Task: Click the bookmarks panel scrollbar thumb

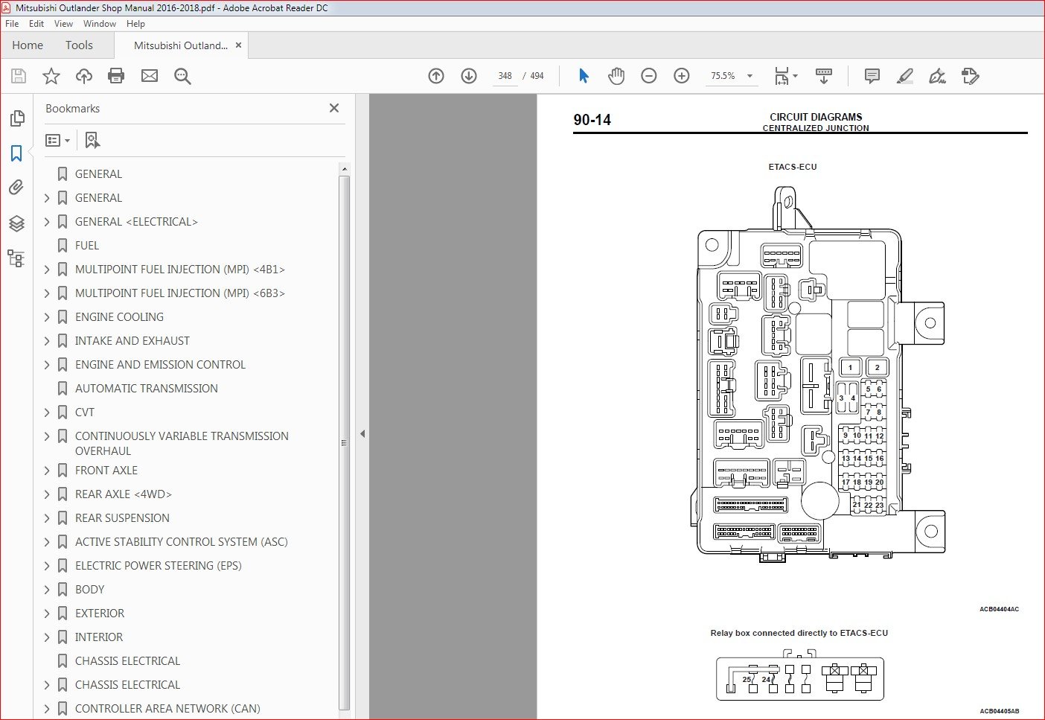Action: pos(344,442)
